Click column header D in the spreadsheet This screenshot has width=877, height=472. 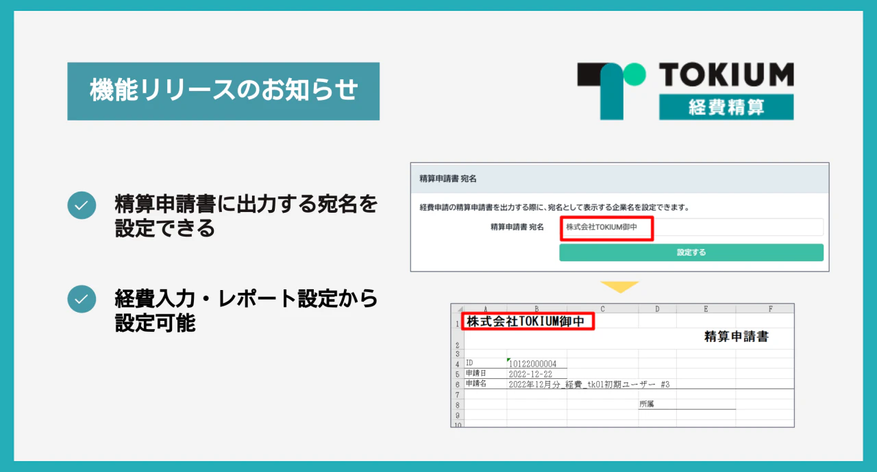pyautogui.click(x=657, y=309)
